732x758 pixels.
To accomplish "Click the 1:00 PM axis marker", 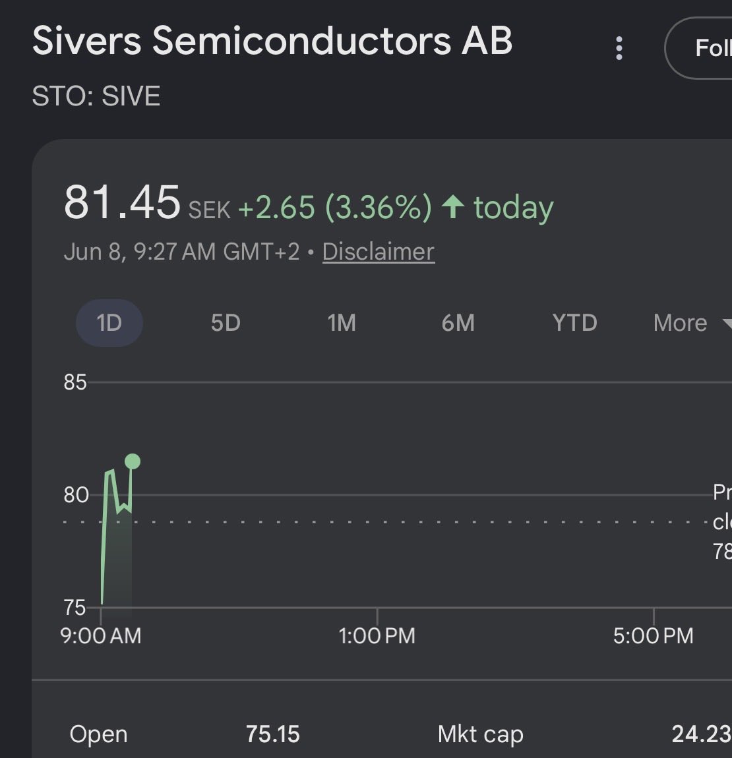I will [377, 635].
